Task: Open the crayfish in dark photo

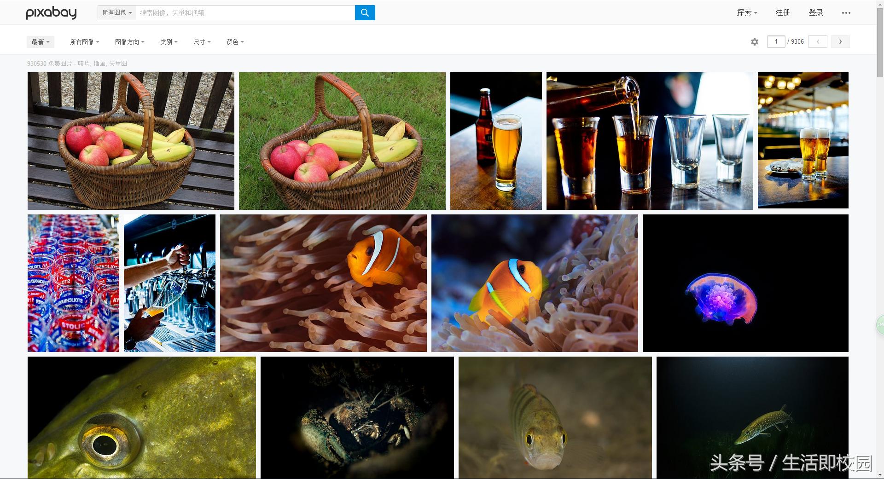Action: pos(357,417)
